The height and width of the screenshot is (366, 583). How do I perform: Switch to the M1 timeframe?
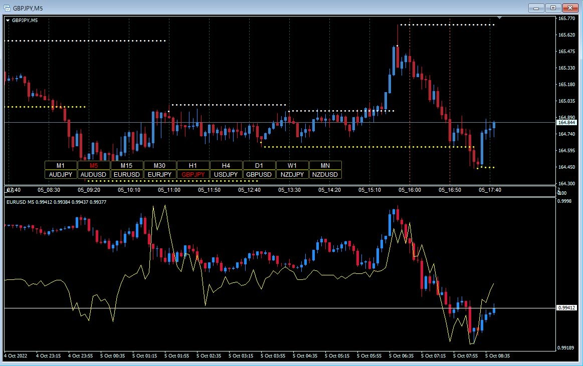(61, 165)
